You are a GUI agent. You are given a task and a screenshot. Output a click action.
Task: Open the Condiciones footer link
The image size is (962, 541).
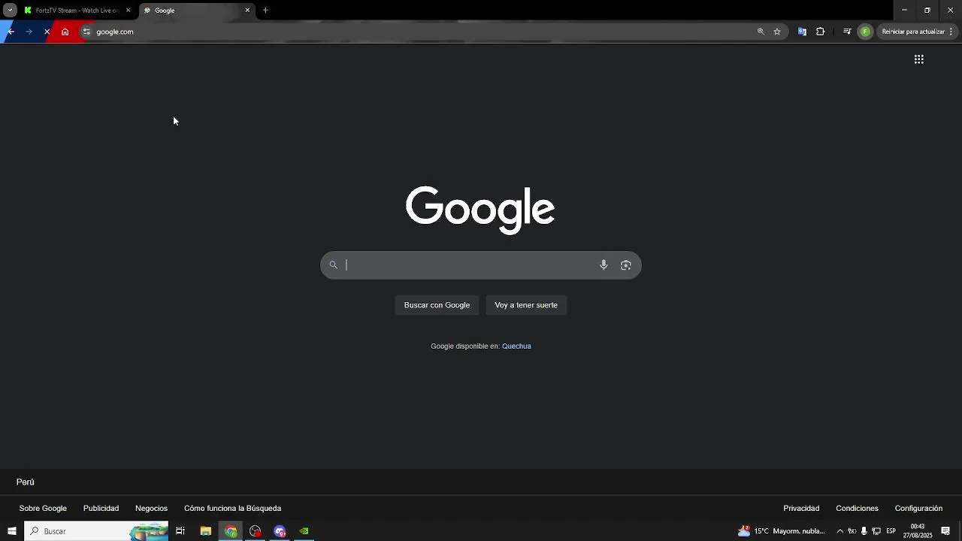[857, 509]
